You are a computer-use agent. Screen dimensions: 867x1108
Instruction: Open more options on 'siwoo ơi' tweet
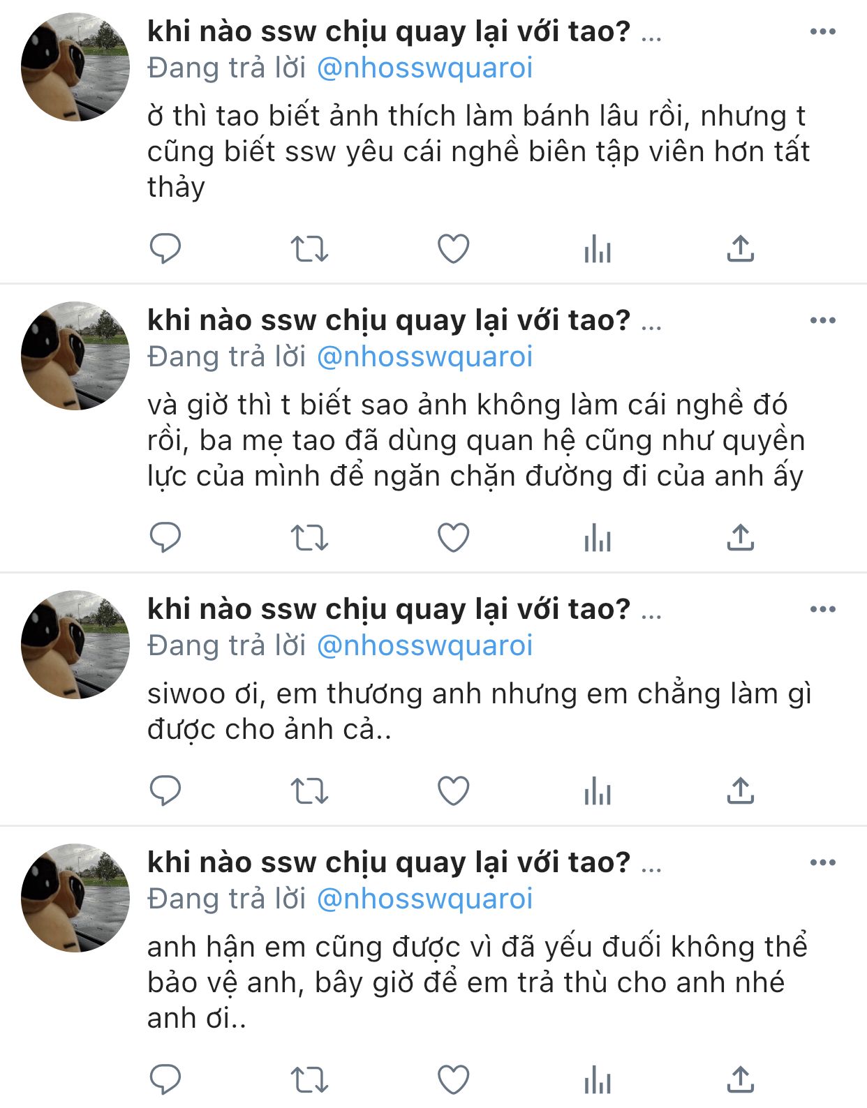point(823,609)
